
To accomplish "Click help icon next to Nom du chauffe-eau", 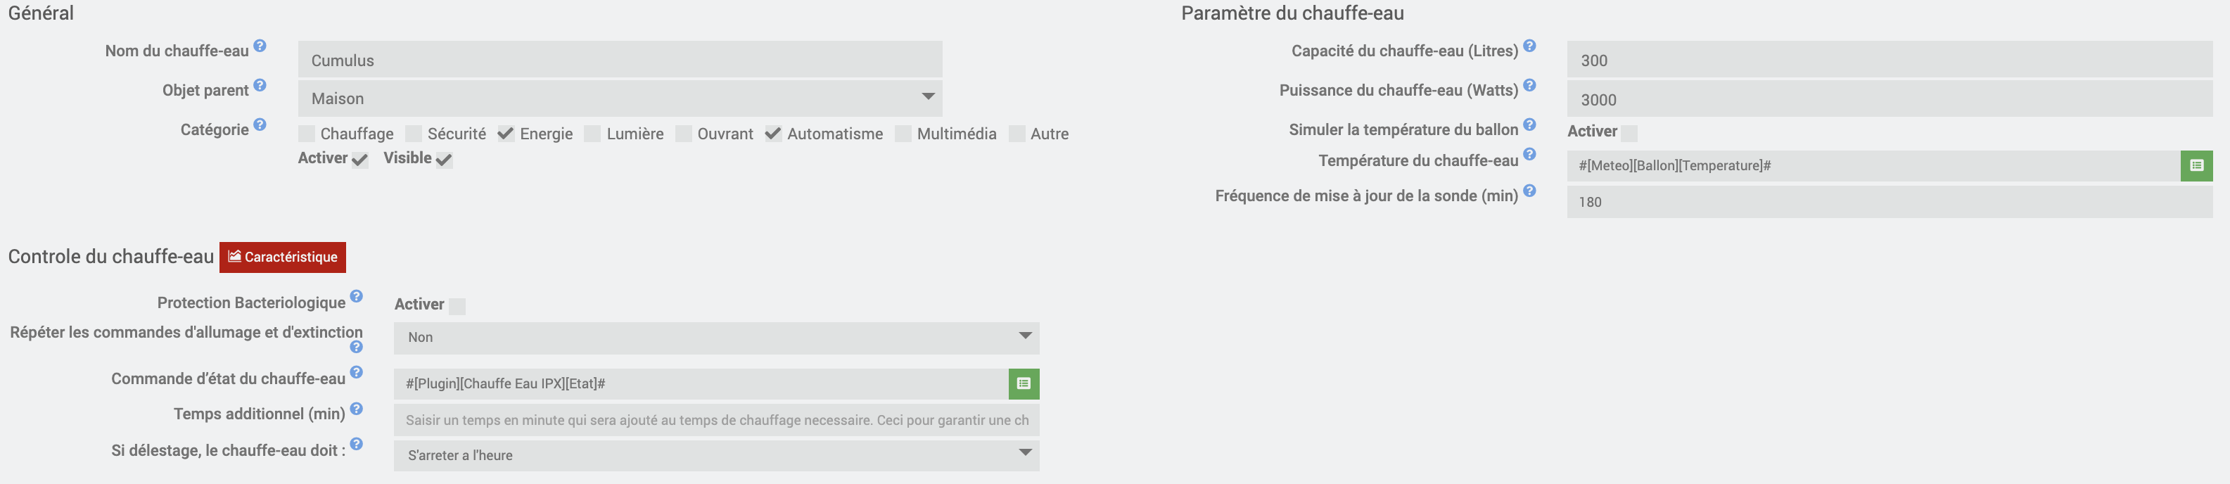I will (260, 46).
